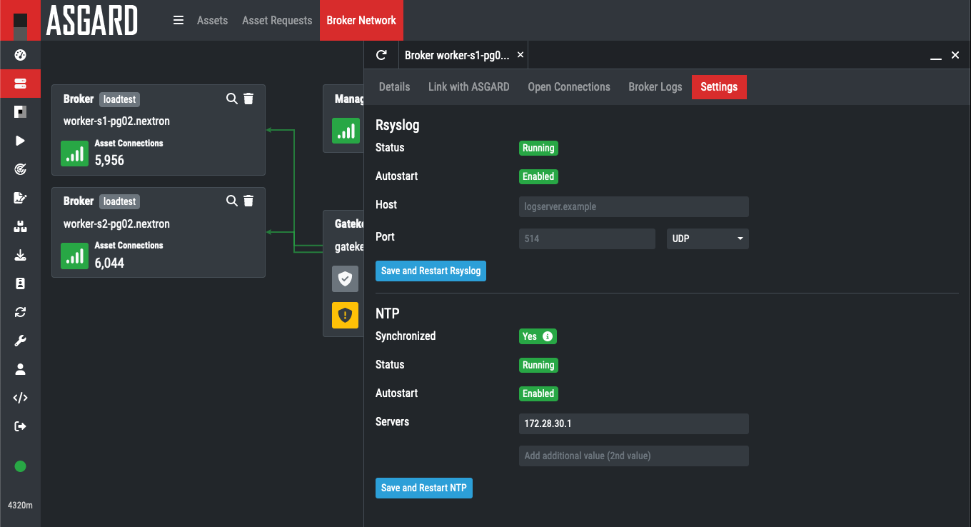The width and height of the screenshot is (971, 527).
Task: Switch to the Broker Logs tab
Action: point(655,87)
